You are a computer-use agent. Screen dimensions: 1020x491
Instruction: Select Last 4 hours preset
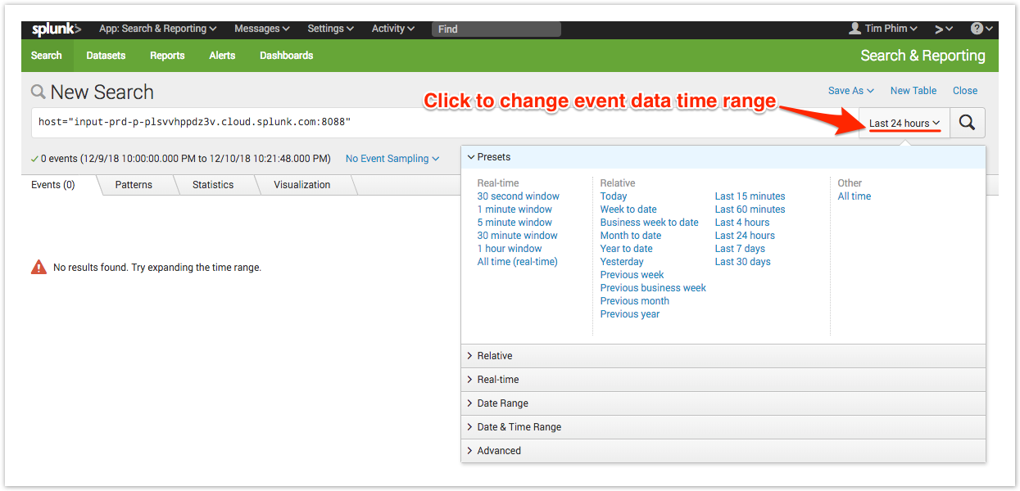click(x=742, y=223)
